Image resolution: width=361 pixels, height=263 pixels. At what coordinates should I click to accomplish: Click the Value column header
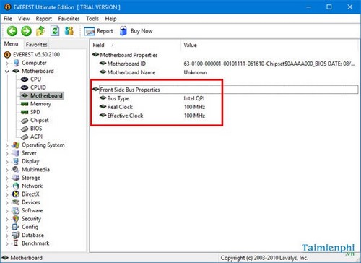click(x=269, y=45)
